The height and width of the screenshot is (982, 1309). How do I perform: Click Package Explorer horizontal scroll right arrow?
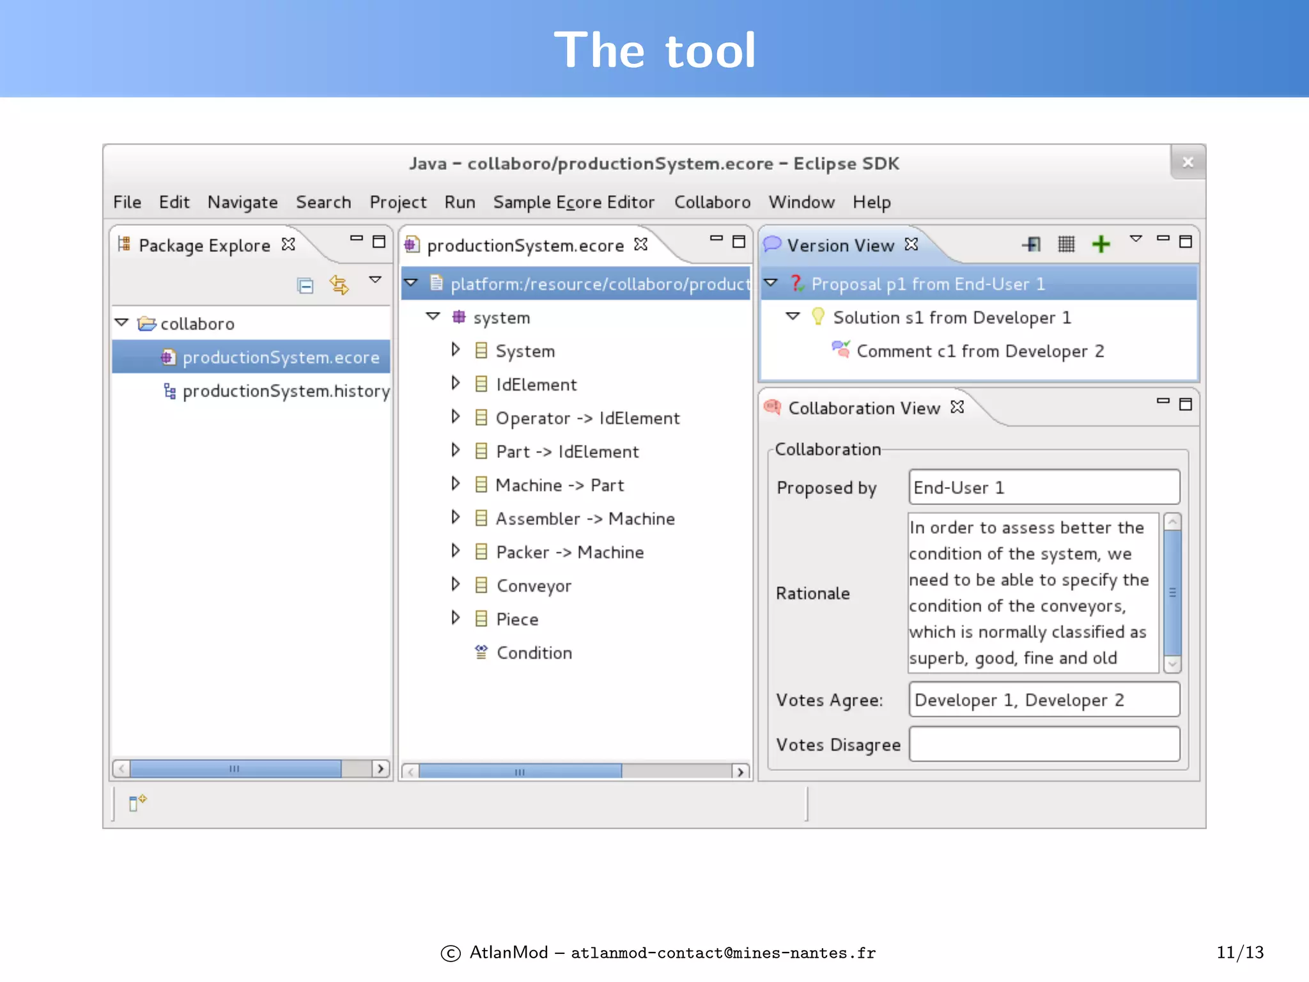coord(381,768)
